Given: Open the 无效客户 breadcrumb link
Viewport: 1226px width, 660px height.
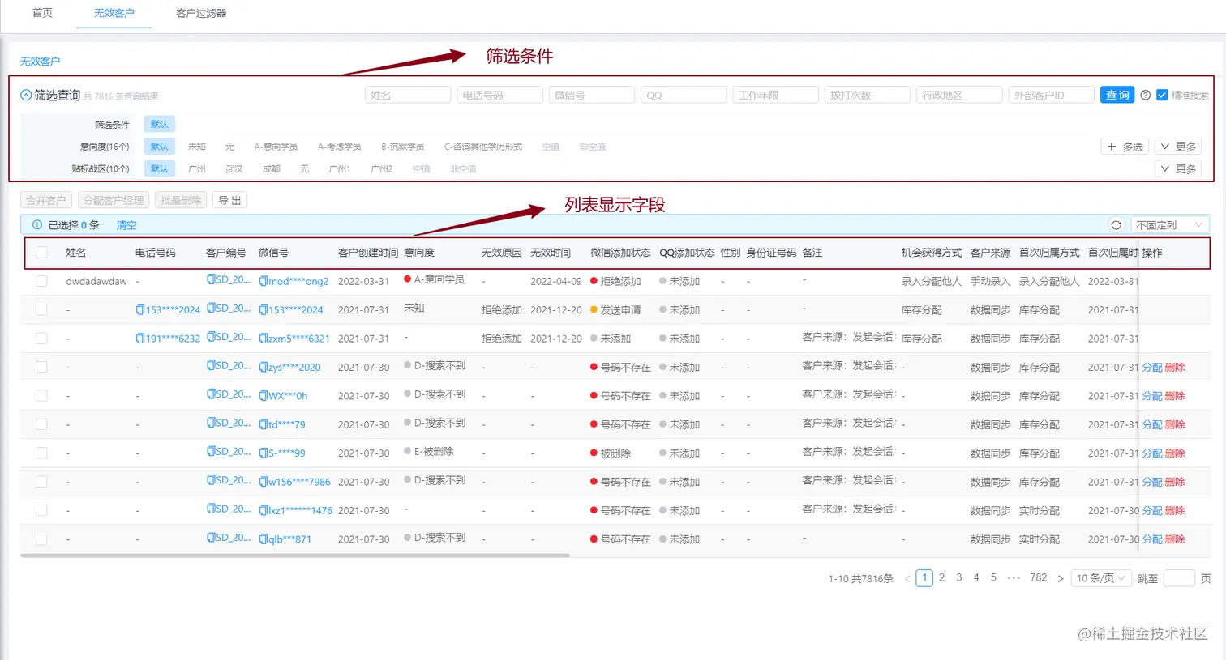Looking at the screenshot, I should [40, 62].
